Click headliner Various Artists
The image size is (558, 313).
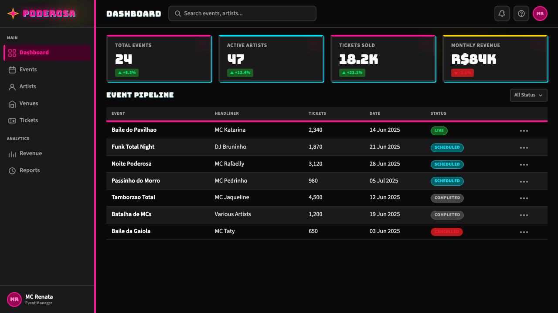pos(233,214)
